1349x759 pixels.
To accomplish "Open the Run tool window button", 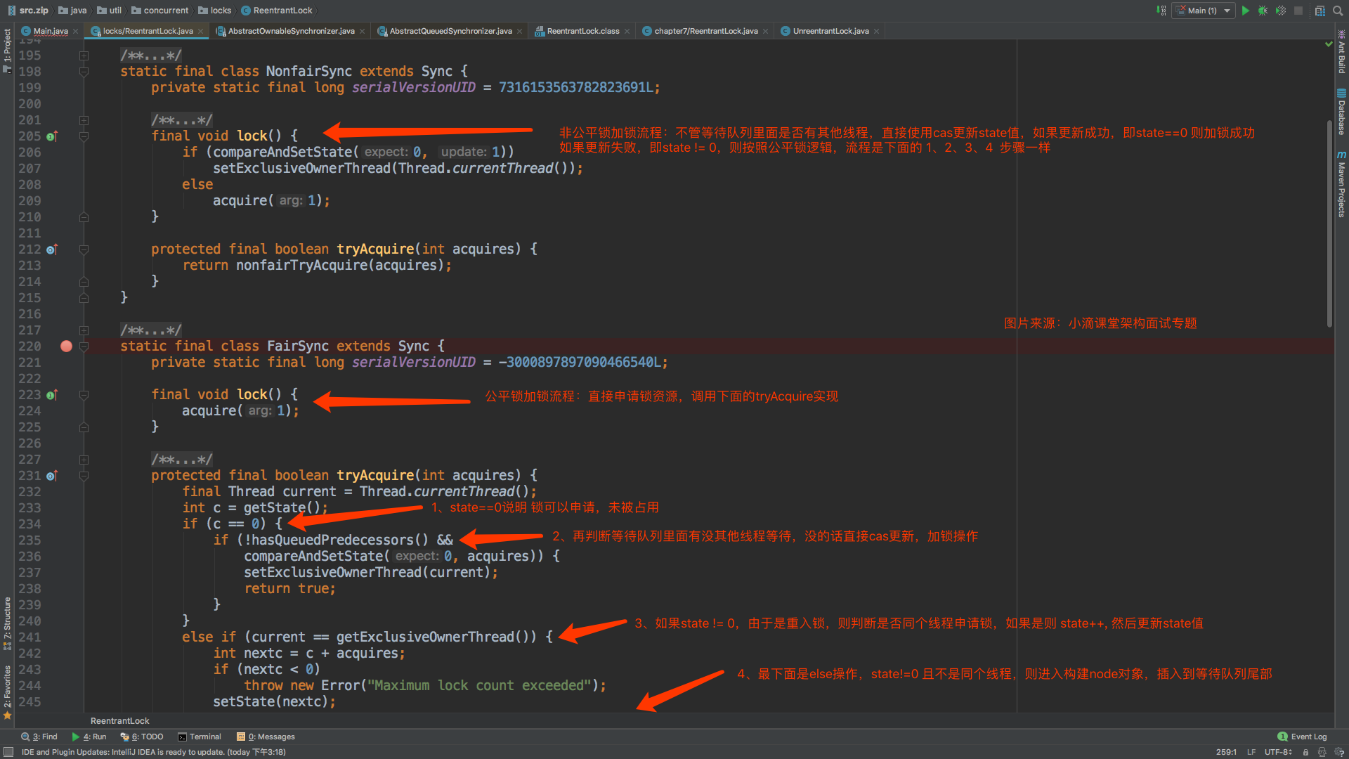I will point(89,737).
